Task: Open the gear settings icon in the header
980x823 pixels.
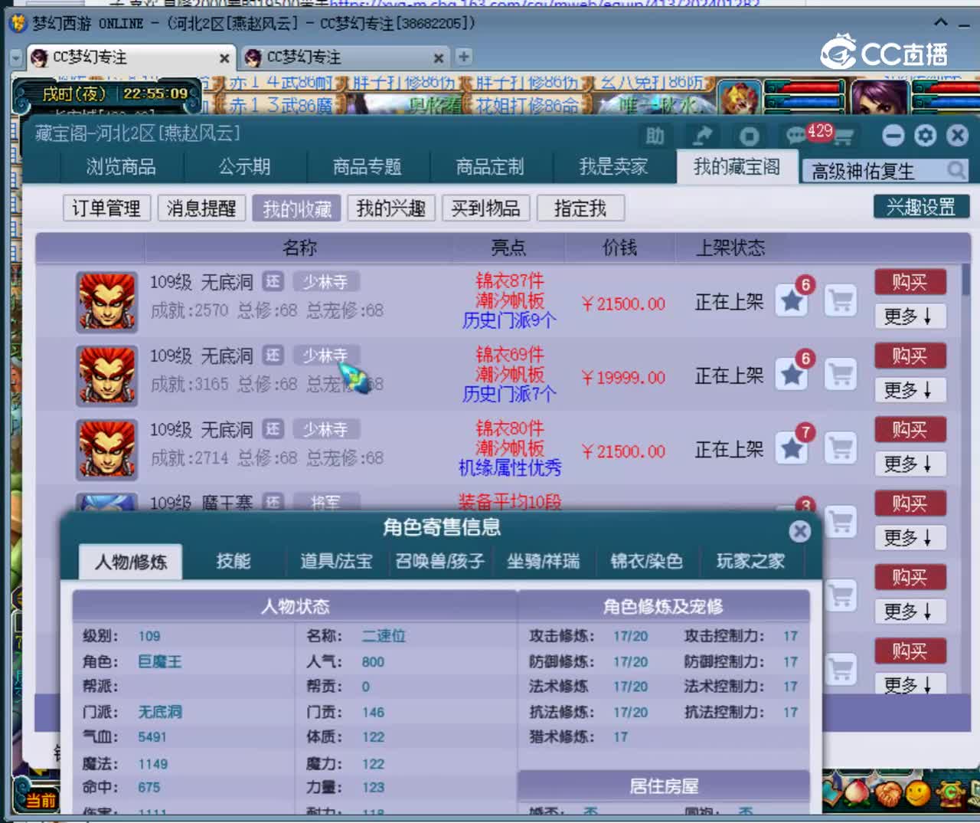Action: 925,136
